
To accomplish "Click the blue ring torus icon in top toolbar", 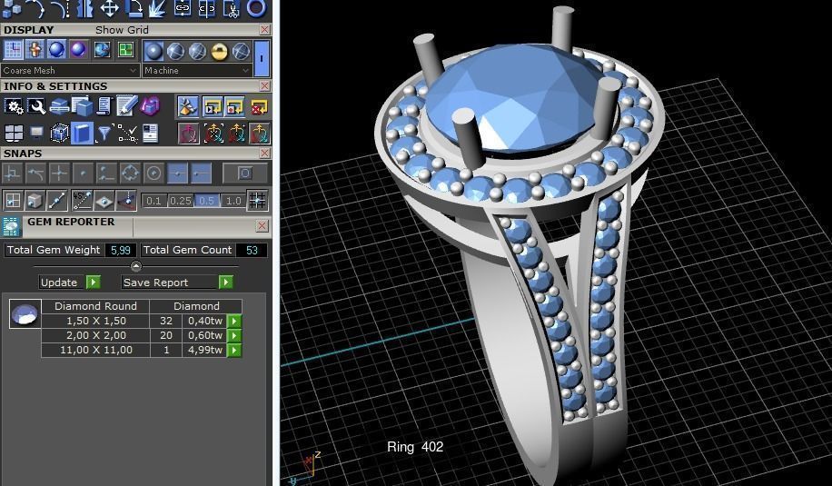I will click(256, 8).
